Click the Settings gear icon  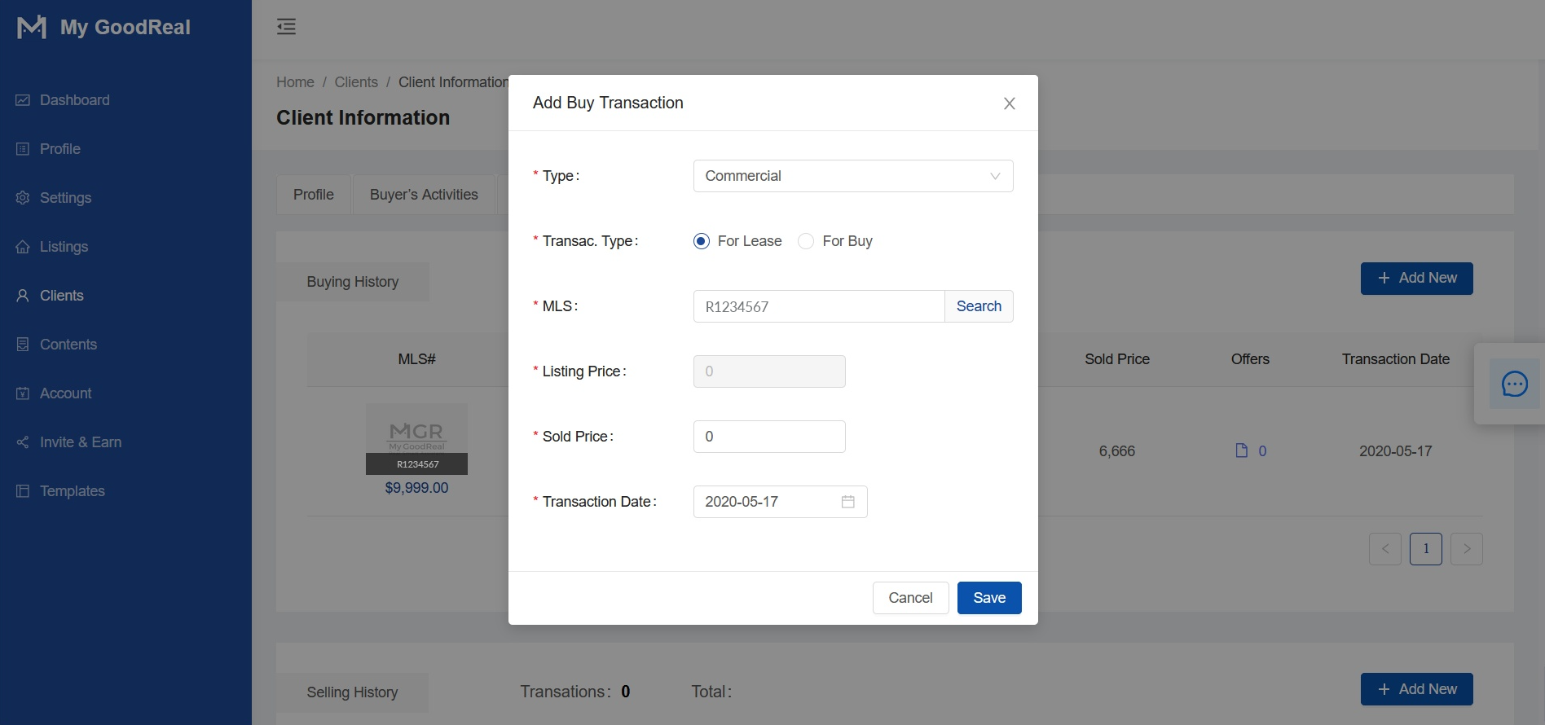(x=23, y=198)
